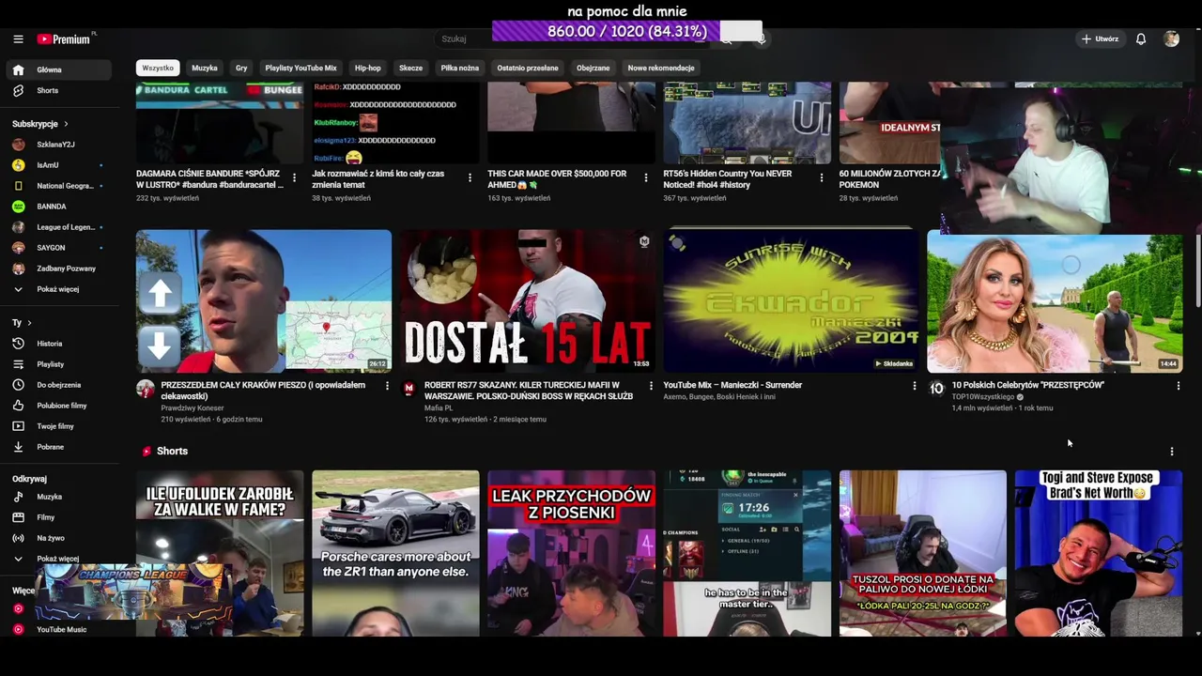Image resolution: width=1202 pixels, height=676 pixels.
Task: Select Playlisty YouTube Mix chip
Action: [300, 68]
